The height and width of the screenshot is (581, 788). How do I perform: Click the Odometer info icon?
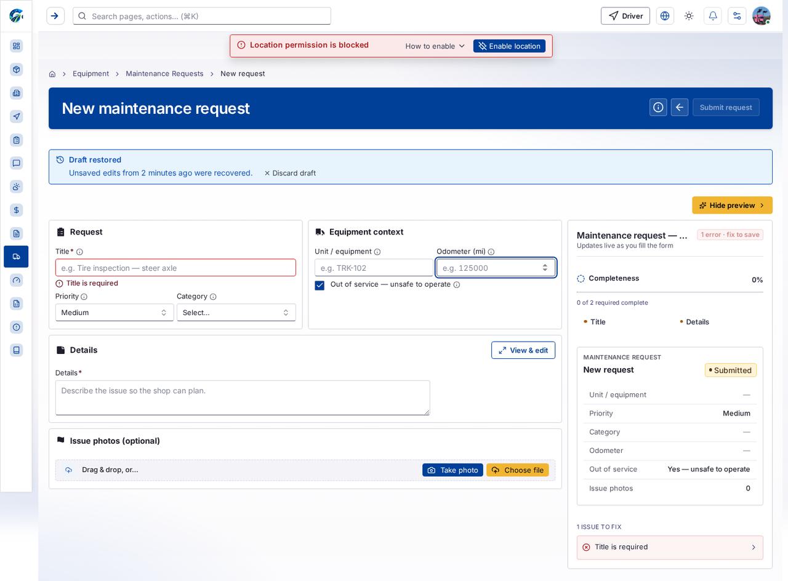pos(491,252)
